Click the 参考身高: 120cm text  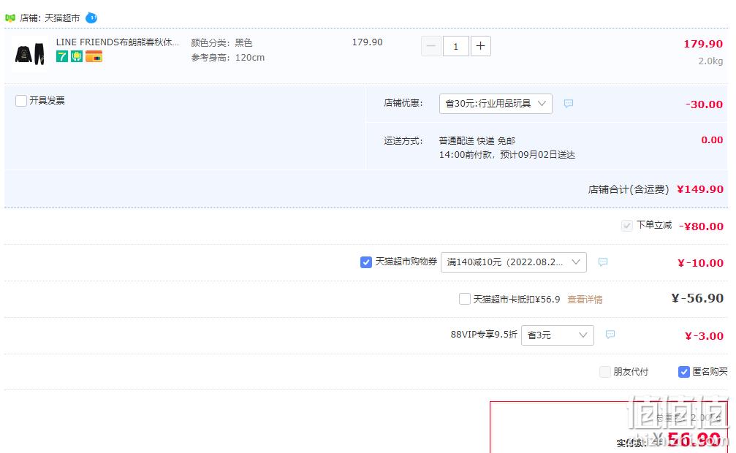(227, 57)
